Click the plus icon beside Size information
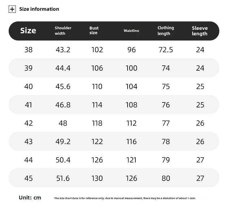The width and height of the screenshot is (228, 209). click(12, 9)
